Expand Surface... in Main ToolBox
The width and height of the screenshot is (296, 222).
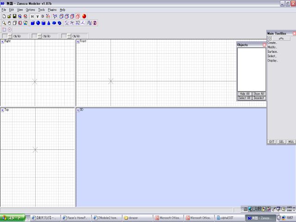pyautogui.click(x=273, y=51)
